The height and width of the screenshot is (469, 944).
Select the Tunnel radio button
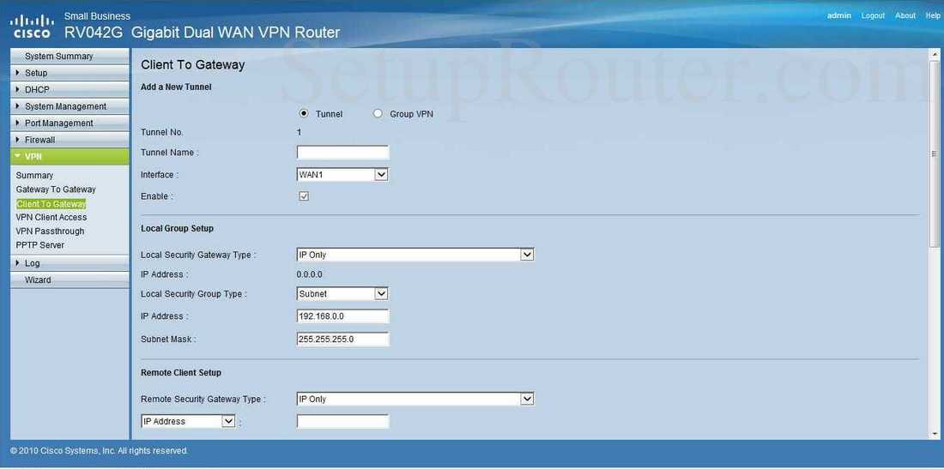[304, 113]
